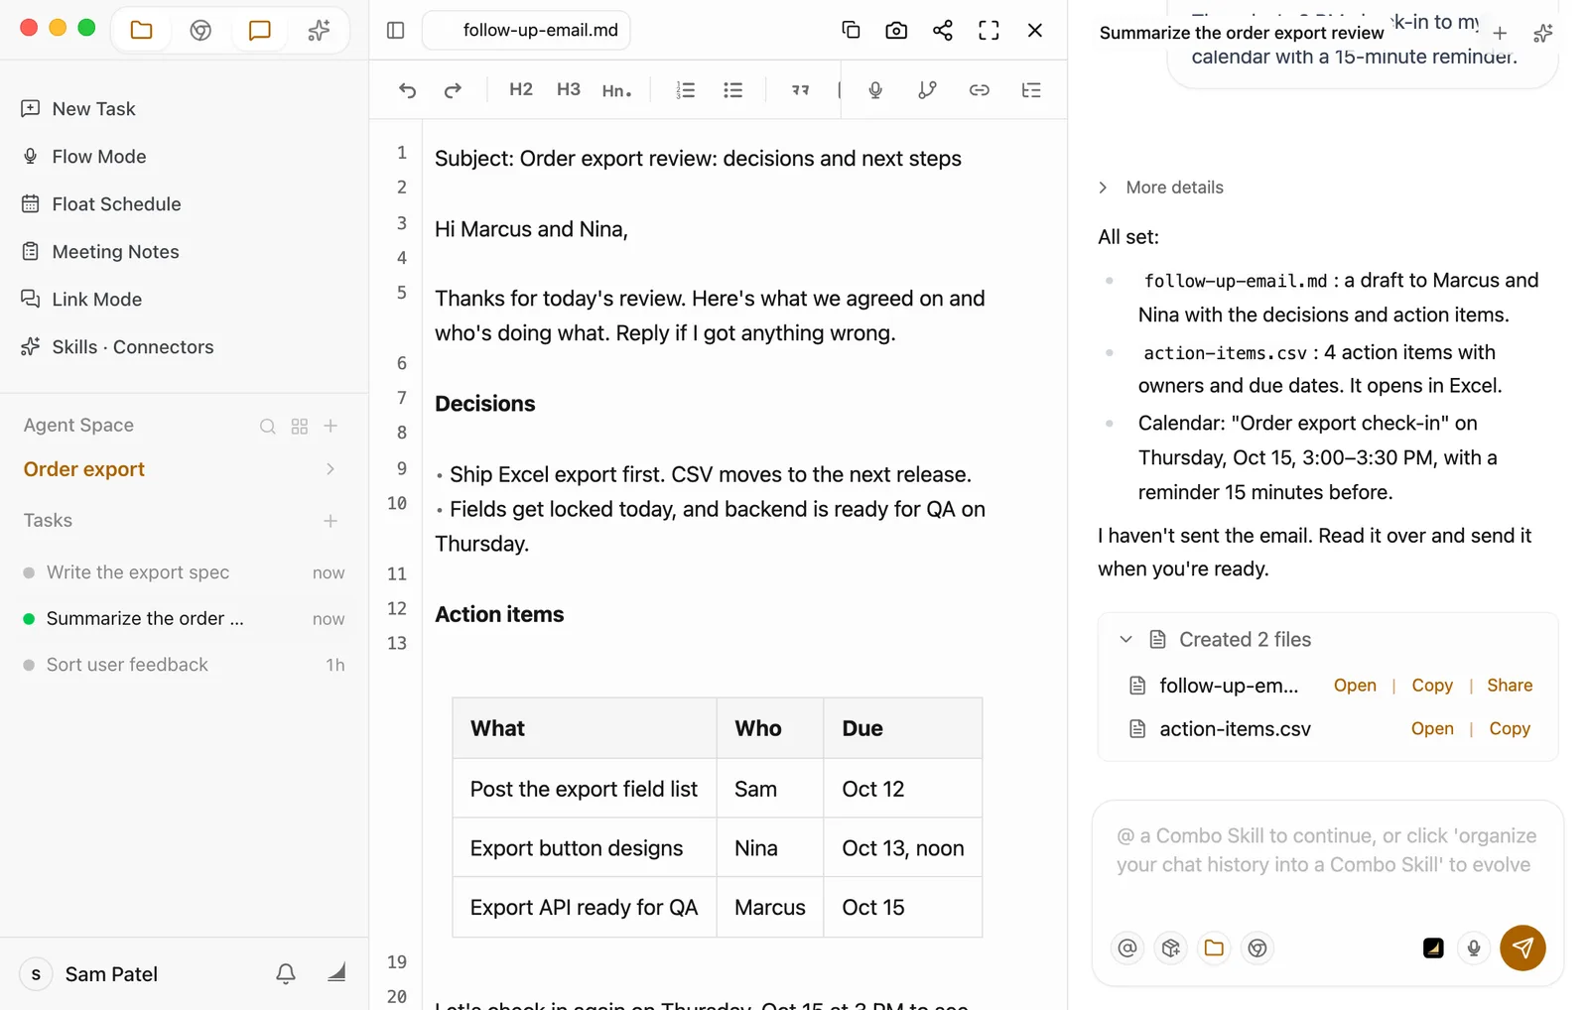This screenshot has height=1010, width=1588.
Task: Redo the last edit
Action: 453,90
